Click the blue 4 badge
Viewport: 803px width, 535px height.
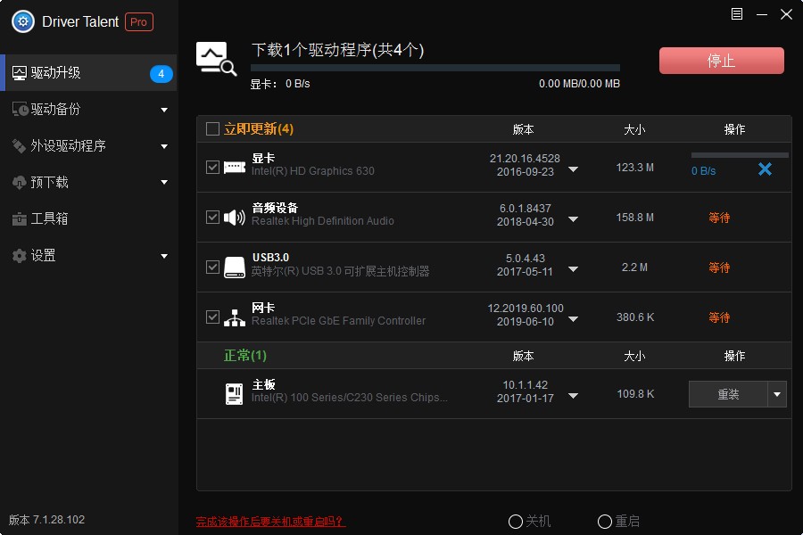coord(161,74)
